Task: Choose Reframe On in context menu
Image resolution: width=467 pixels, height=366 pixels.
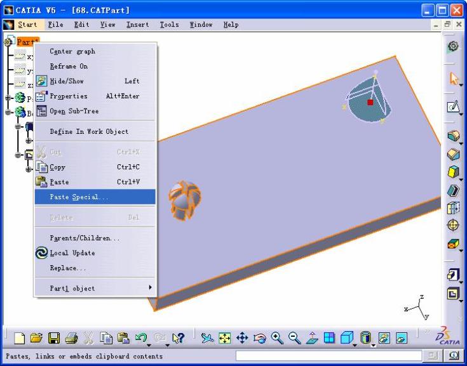Action: coord(95,67)
